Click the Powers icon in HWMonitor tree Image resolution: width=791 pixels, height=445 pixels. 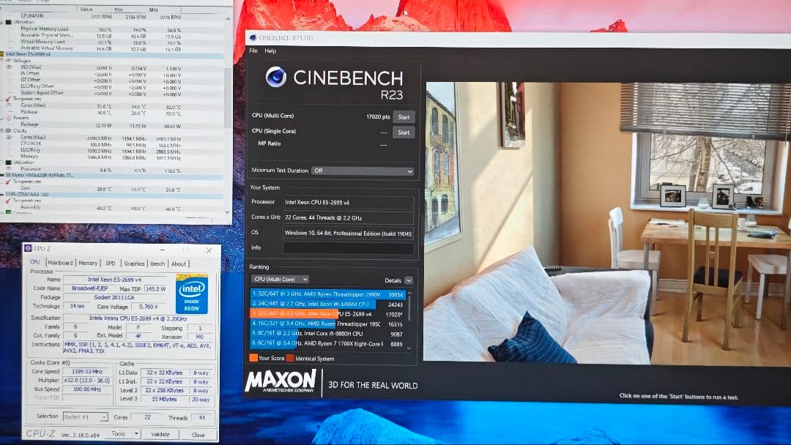click(x=9, y=118)
